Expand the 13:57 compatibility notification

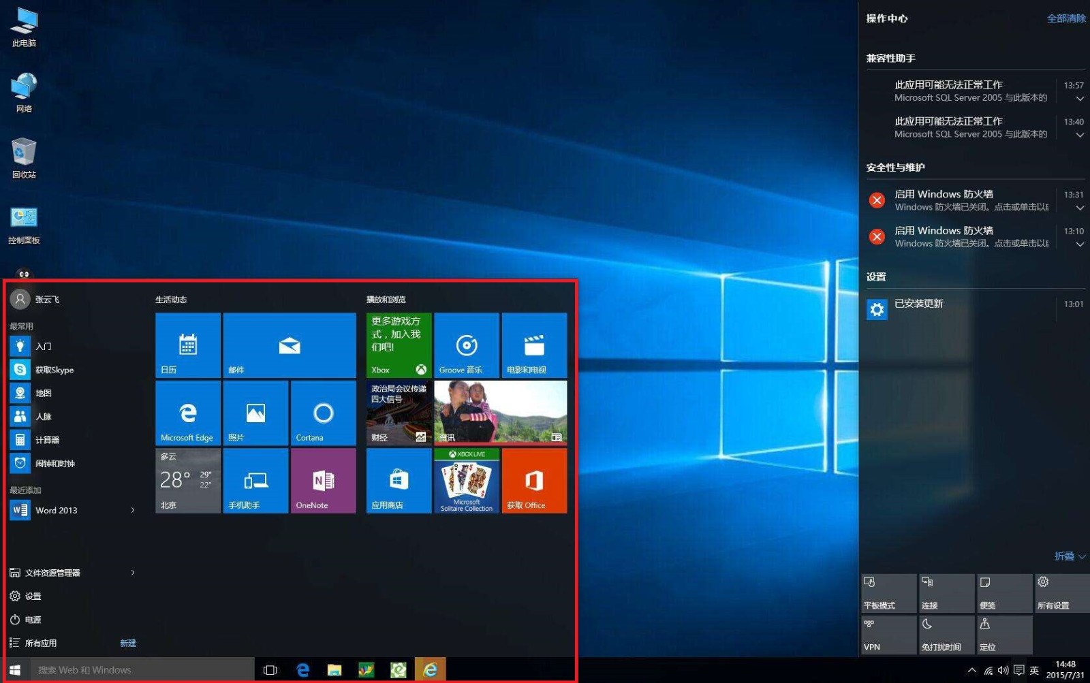1080,99
